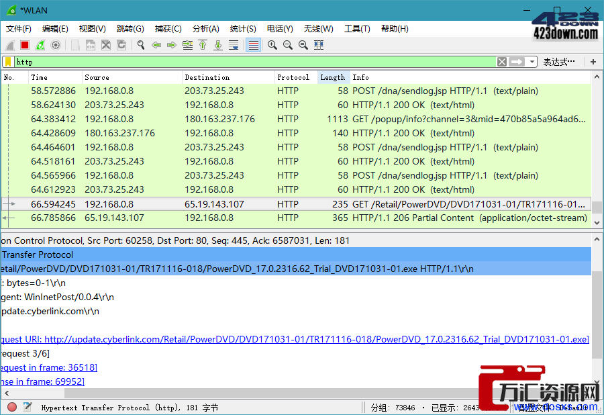The height and width of the screenshot is (415, 604).
Task: Open the 分析(A) menu
Action: click(x=206, y=29)
